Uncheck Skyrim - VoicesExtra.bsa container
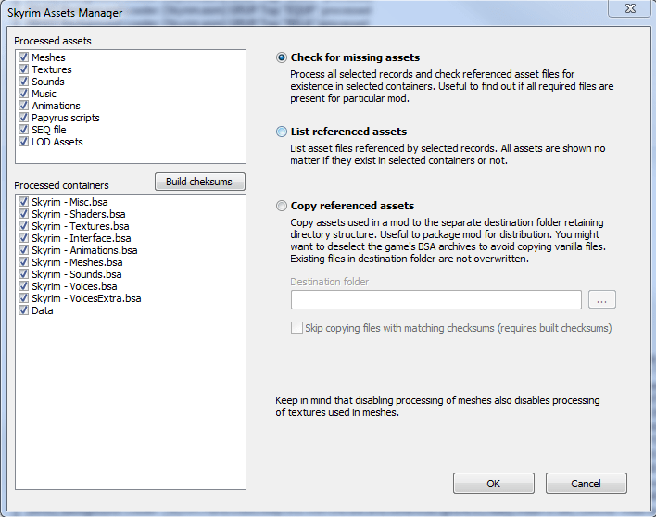This screenshot has width=656, height=517. 24,298
